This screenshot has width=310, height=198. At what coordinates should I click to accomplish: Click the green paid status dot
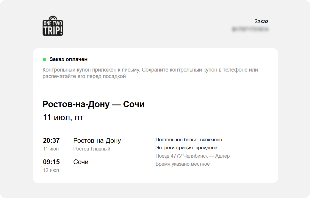pyautogui.click(x=45, y=59)
